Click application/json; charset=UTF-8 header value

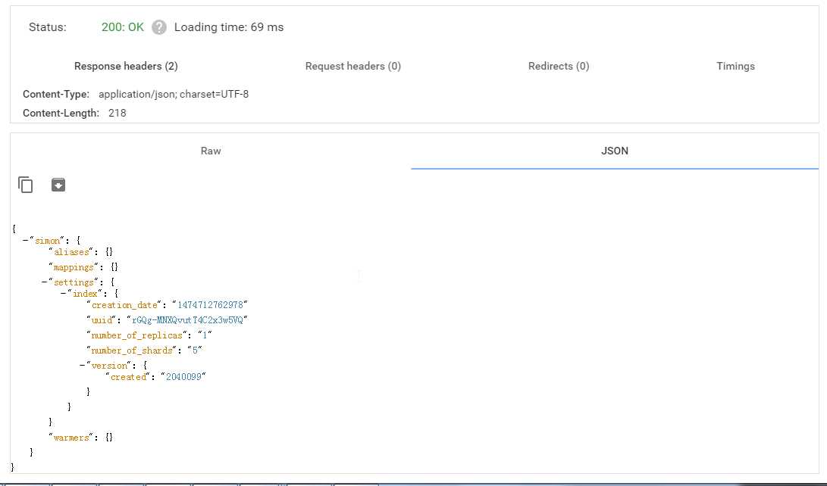174,95
